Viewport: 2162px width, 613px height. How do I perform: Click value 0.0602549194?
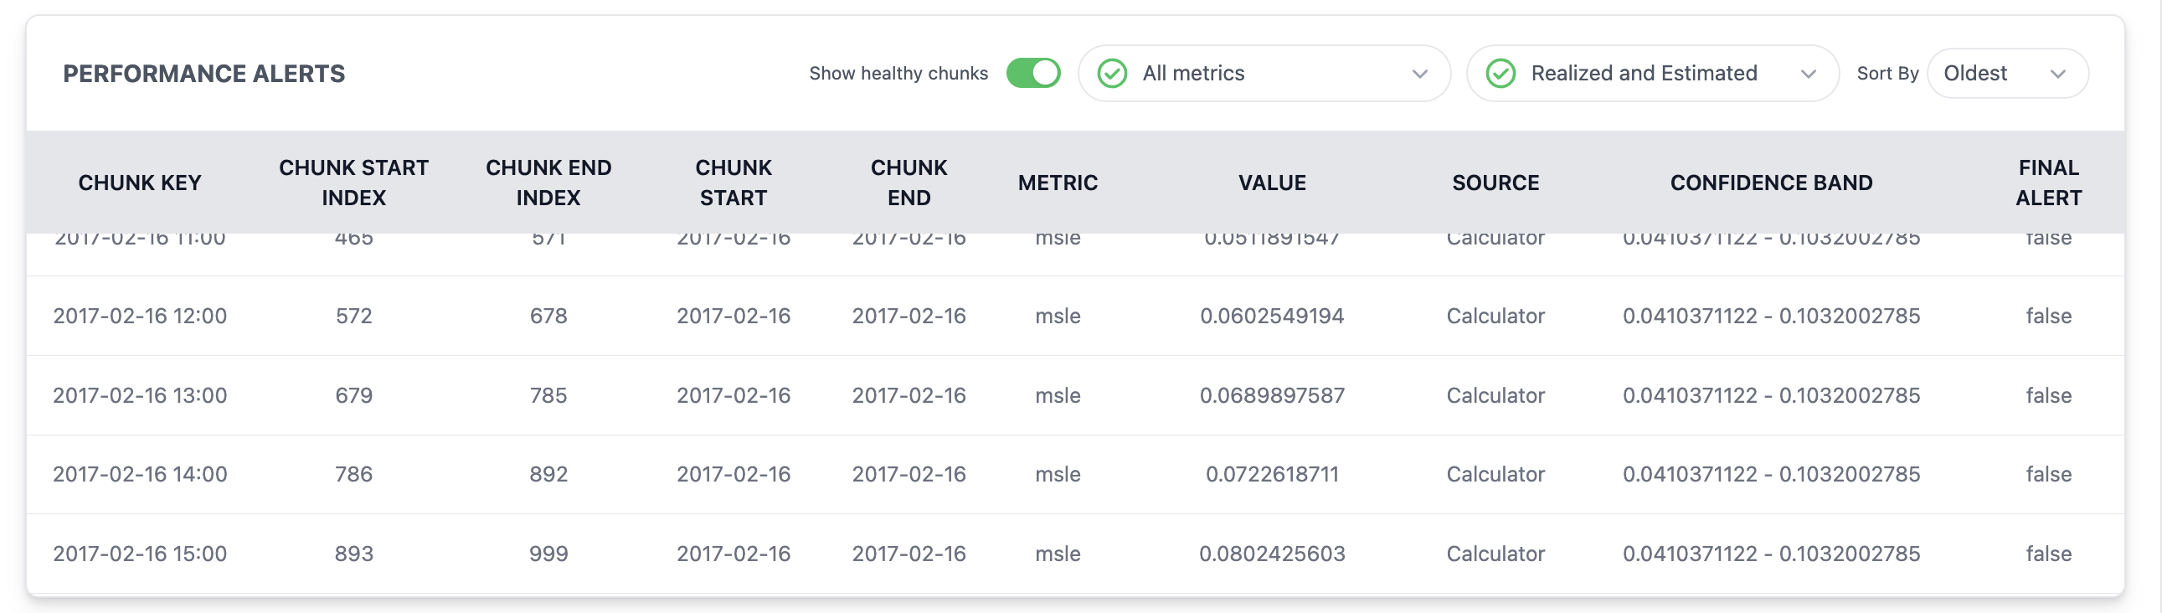pos(1273,316)
